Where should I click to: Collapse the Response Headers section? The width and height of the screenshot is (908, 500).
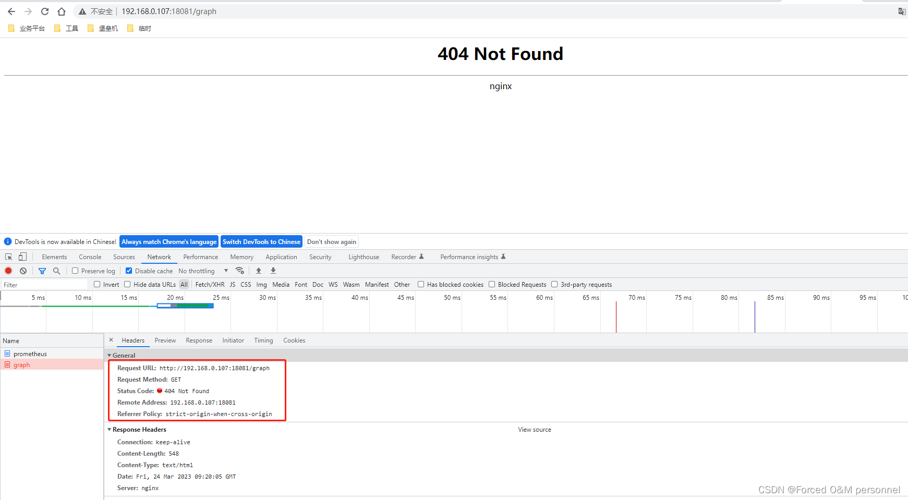coord(110,430)
